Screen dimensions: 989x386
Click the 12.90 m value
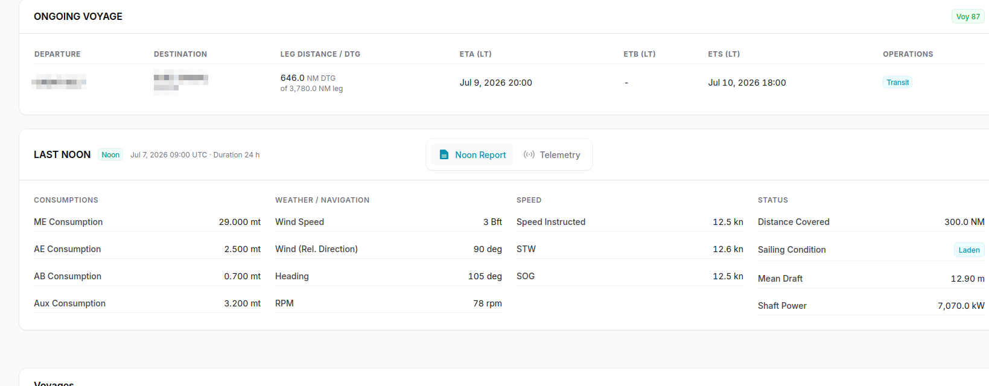967,279
